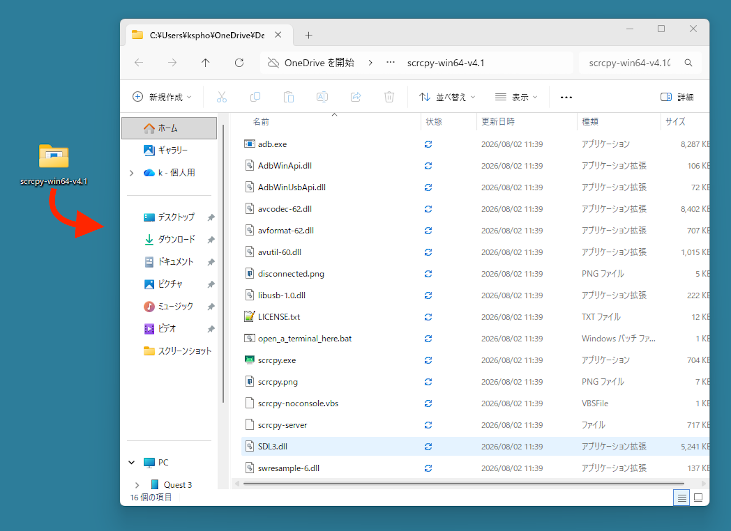The width and height of the screenshot is (731, 531).
Task: Click the Cut scissors icon in toolbar
Action: [x=222, y=97]
